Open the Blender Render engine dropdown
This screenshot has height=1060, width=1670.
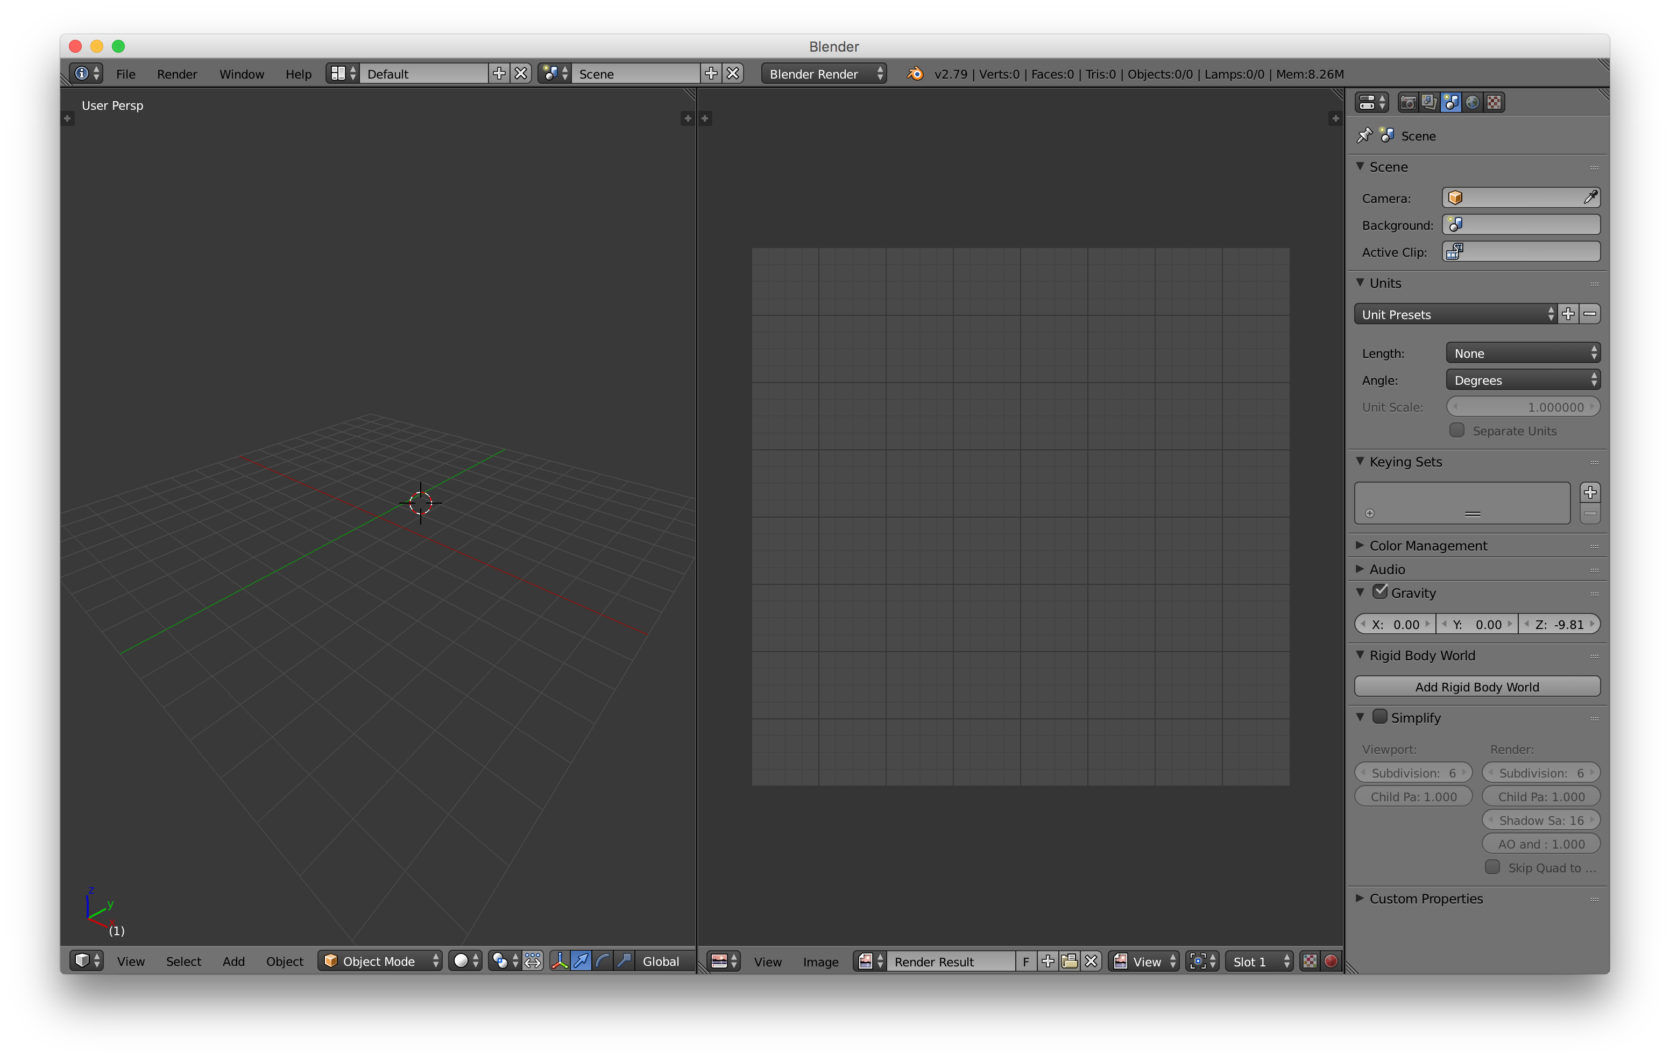click(824, 74)
